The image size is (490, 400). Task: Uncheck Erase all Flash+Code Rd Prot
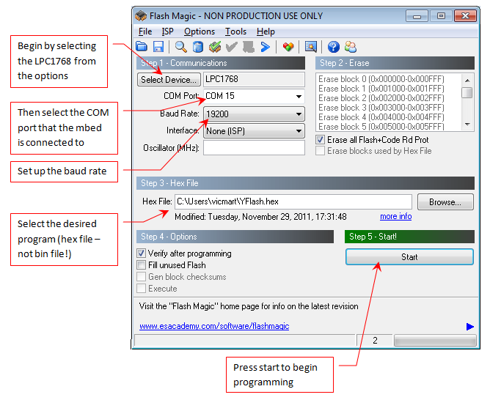tap(321, 139)
